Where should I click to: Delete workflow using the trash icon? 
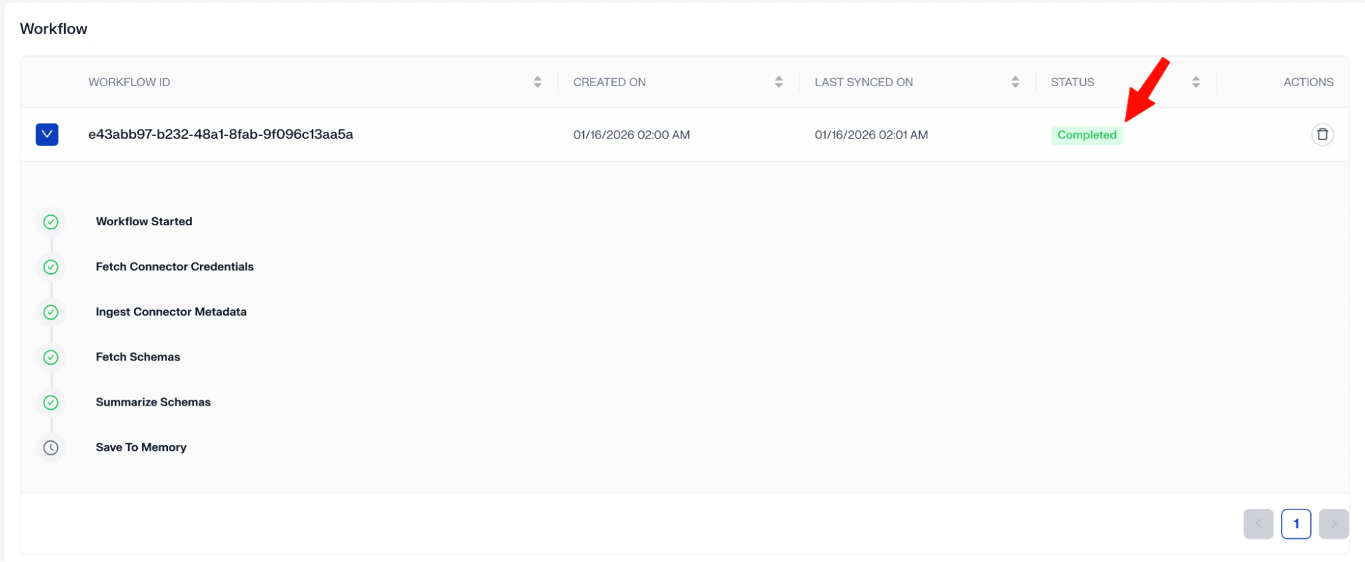click(x=1322, y=135)
